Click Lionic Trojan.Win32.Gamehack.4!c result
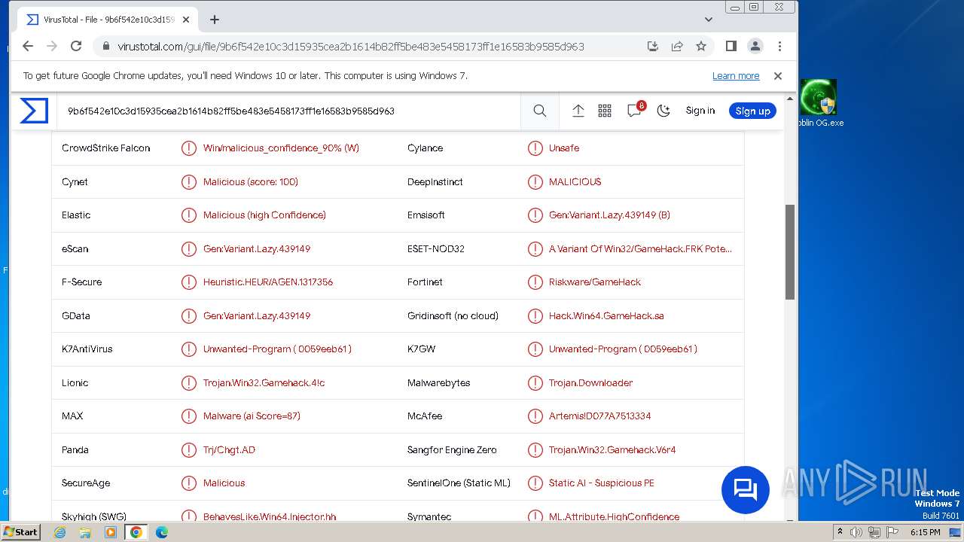Image resolution: width=964 pixels, height=542 pixels. 264,382
